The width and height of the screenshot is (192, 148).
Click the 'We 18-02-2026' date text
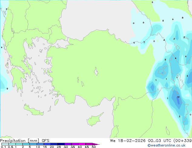tap(128, 141)
